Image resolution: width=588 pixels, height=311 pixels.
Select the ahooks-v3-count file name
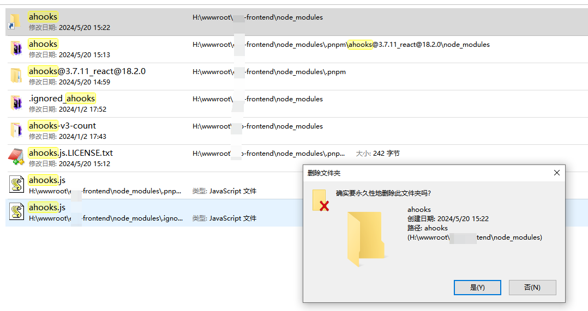[62, 126]
